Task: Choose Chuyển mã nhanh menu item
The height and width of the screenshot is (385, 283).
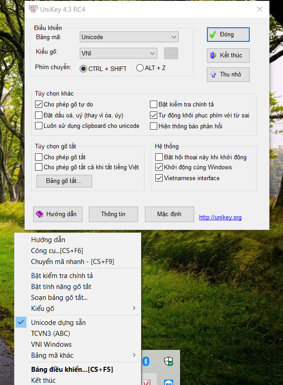Action: pos(72,262)
